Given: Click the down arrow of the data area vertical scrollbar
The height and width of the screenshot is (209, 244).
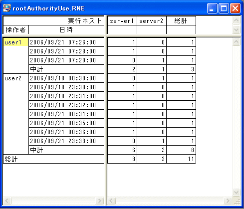Looking at the screenshot, I should pos(236,192).
